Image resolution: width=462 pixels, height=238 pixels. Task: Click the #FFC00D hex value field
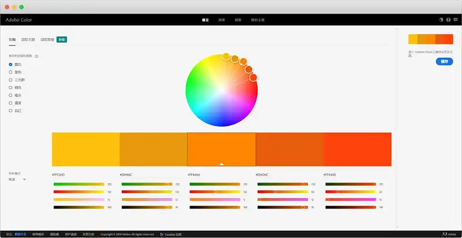tap(58, 174)
